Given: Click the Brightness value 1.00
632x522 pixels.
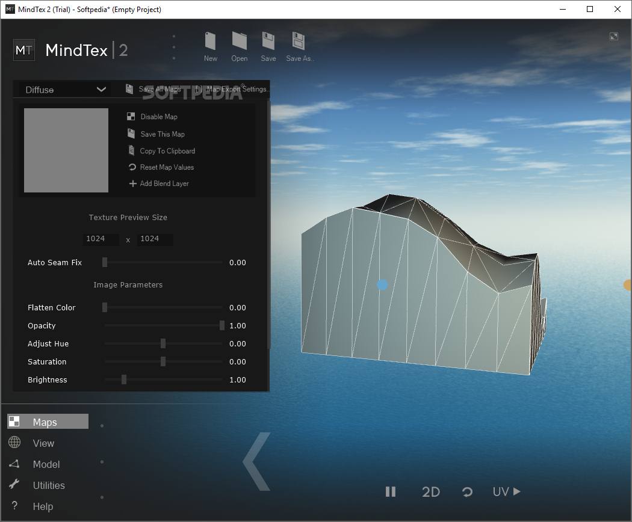Looking at the screenshot, I should (238, 380).
